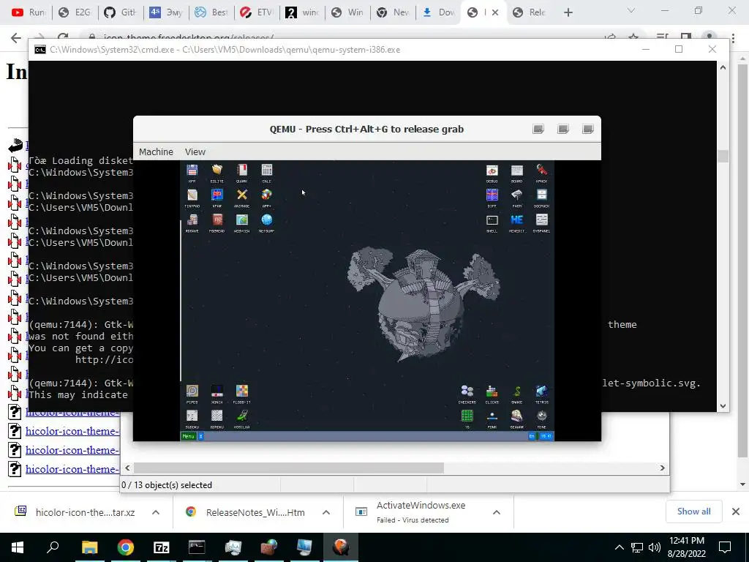Expand options for ActivateWindows.exe download
The image size is (749, 562).
point(497,512)
